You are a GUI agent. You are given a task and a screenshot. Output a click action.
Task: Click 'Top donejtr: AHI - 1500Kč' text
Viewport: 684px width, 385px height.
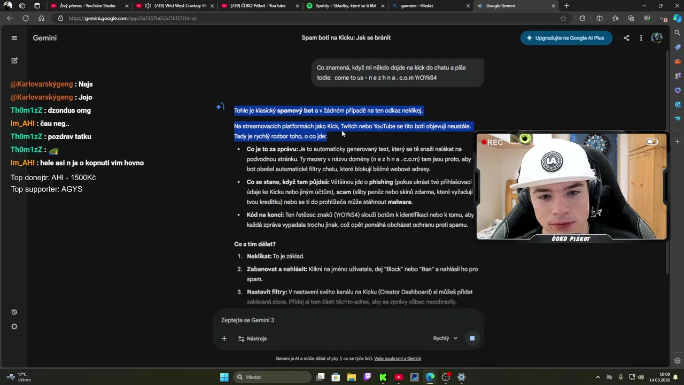53,178
